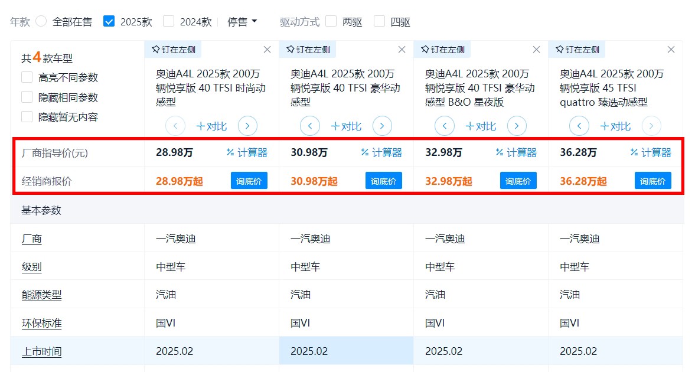Add 45 TFSI quattro to 对比

tap(615, 126)
